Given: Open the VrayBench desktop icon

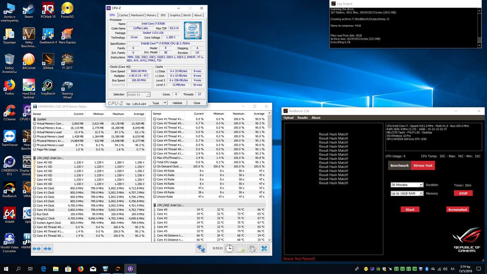Looking at the screenshot, I should (x=48, y=87).
